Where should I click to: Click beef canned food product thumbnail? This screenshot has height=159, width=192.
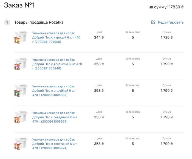[x=21, y=117]
